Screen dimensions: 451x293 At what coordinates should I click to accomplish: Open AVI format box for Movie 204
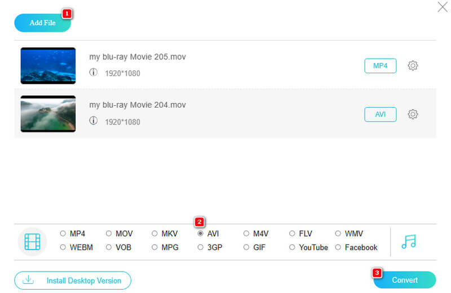pos(380,114)
